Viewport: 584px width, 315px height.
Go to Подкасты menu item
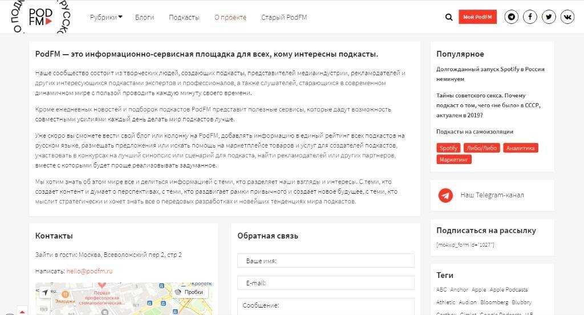point(184,17)
